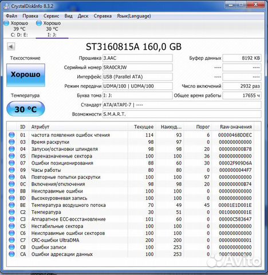This screenshot has height=275, width=268.
Task: Click status icon for attribute 04
Action: (x=11, y=149)
